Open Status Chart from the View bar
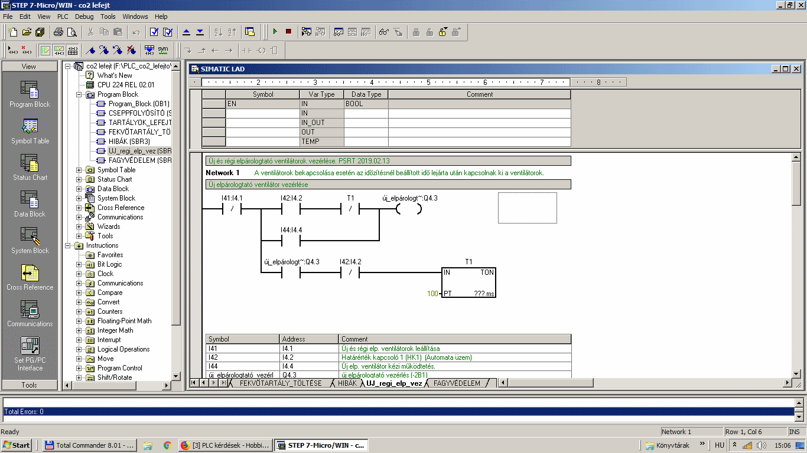 click(30, 168)
